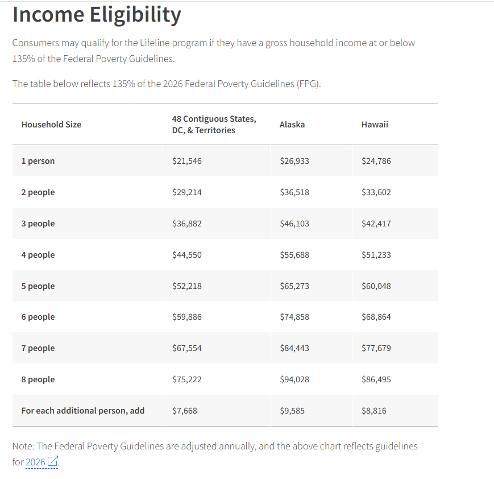Click the Hawaii column header
Image resolution: width=494 pixels, height=479 pixels.
pos(375,125)
